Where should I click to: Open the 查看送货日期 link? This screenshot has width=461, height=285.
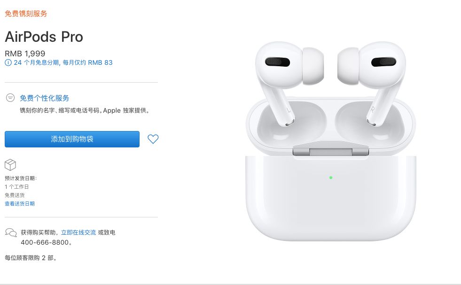pyautogui.click(x=20, y=204)
